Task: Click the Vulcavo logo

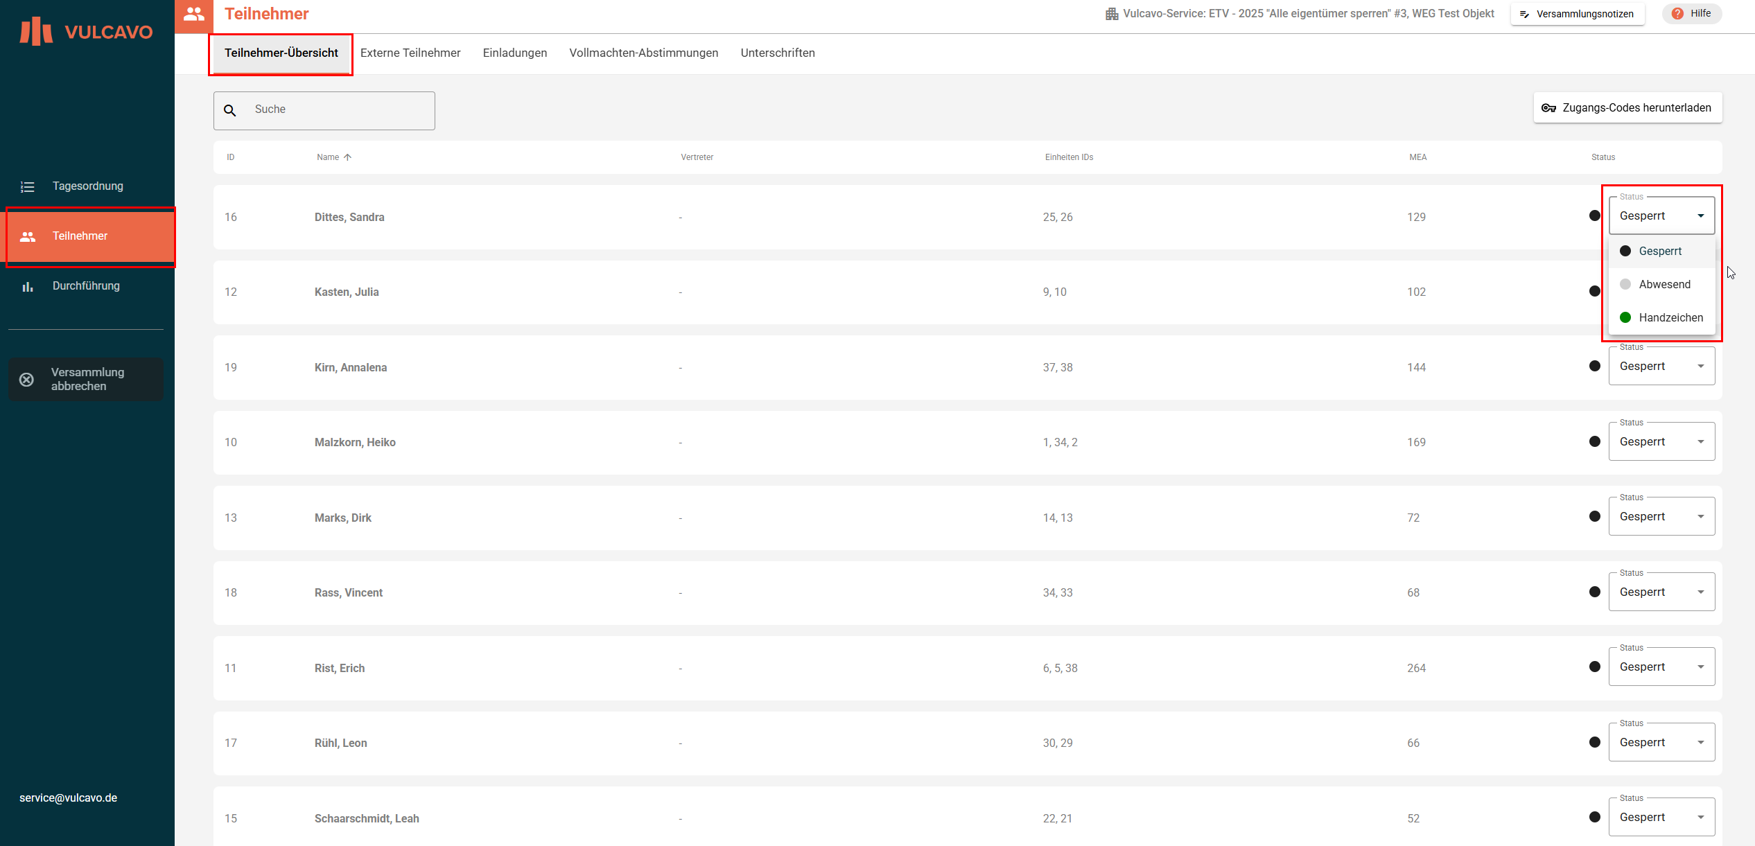Action: [87, 31]
